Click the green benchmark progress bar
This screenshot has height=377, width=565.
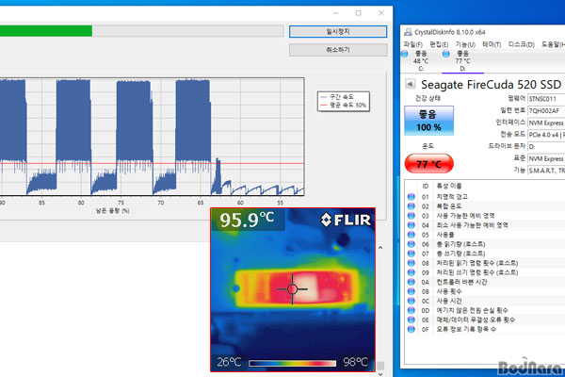click(x=141, y=31)
